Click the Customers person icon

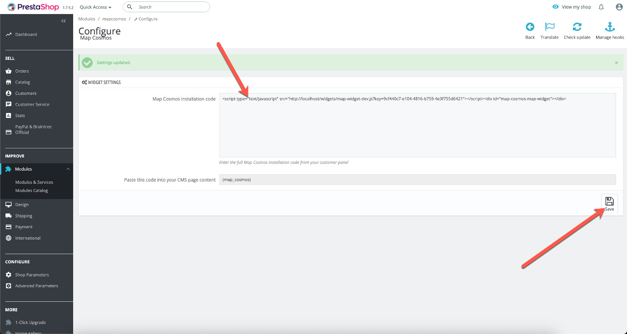point(8,93)
